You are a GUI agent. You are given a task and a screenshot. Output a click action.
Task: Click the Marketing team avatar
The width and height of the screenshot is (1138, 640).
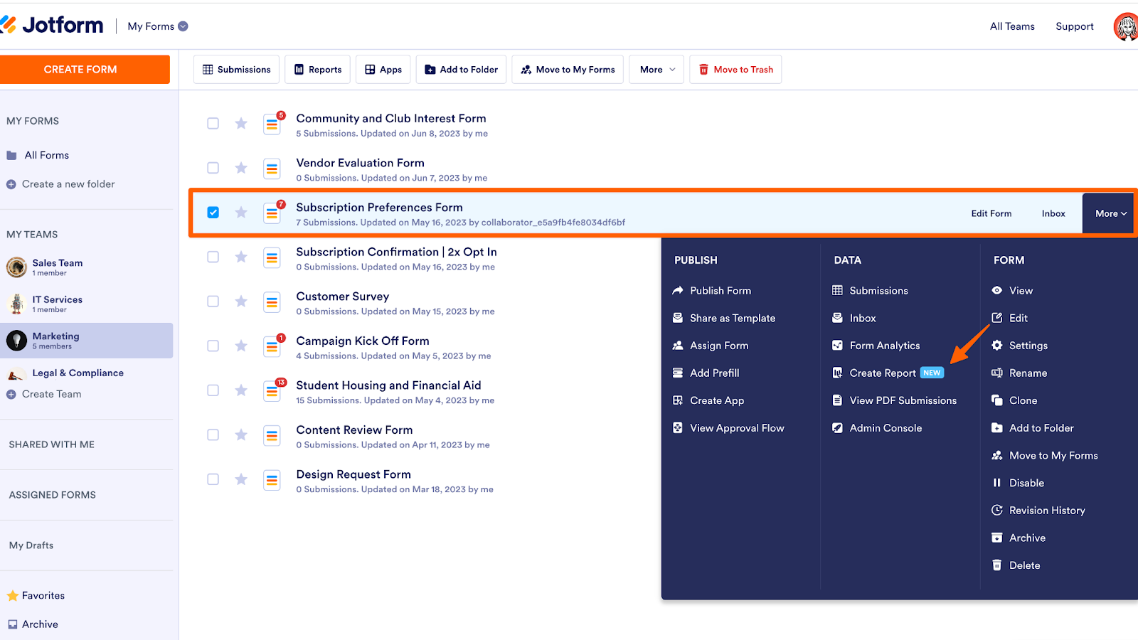[16, 341]
